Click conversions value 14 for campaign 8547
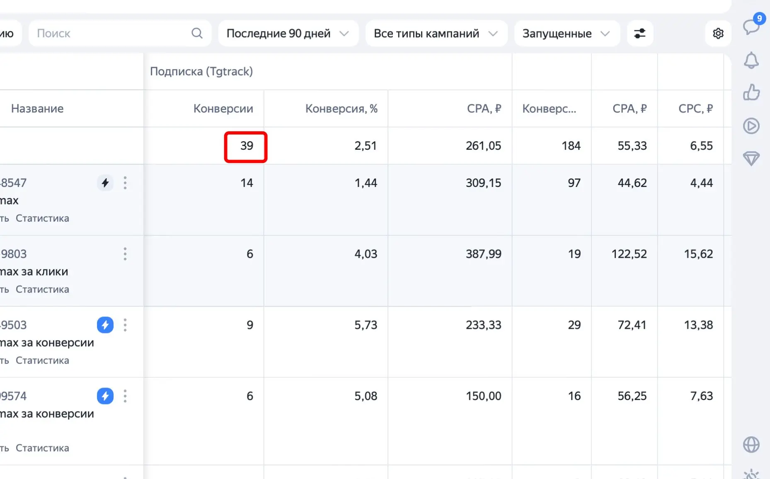 [x=247, y=183]
